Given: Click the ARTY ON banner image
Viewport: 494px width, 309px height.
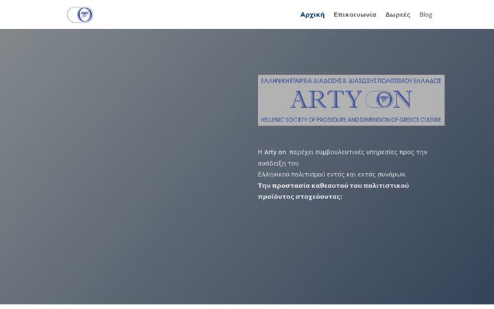Looking at the screenshot, I should pyautogui.click(x=351, y=100).
